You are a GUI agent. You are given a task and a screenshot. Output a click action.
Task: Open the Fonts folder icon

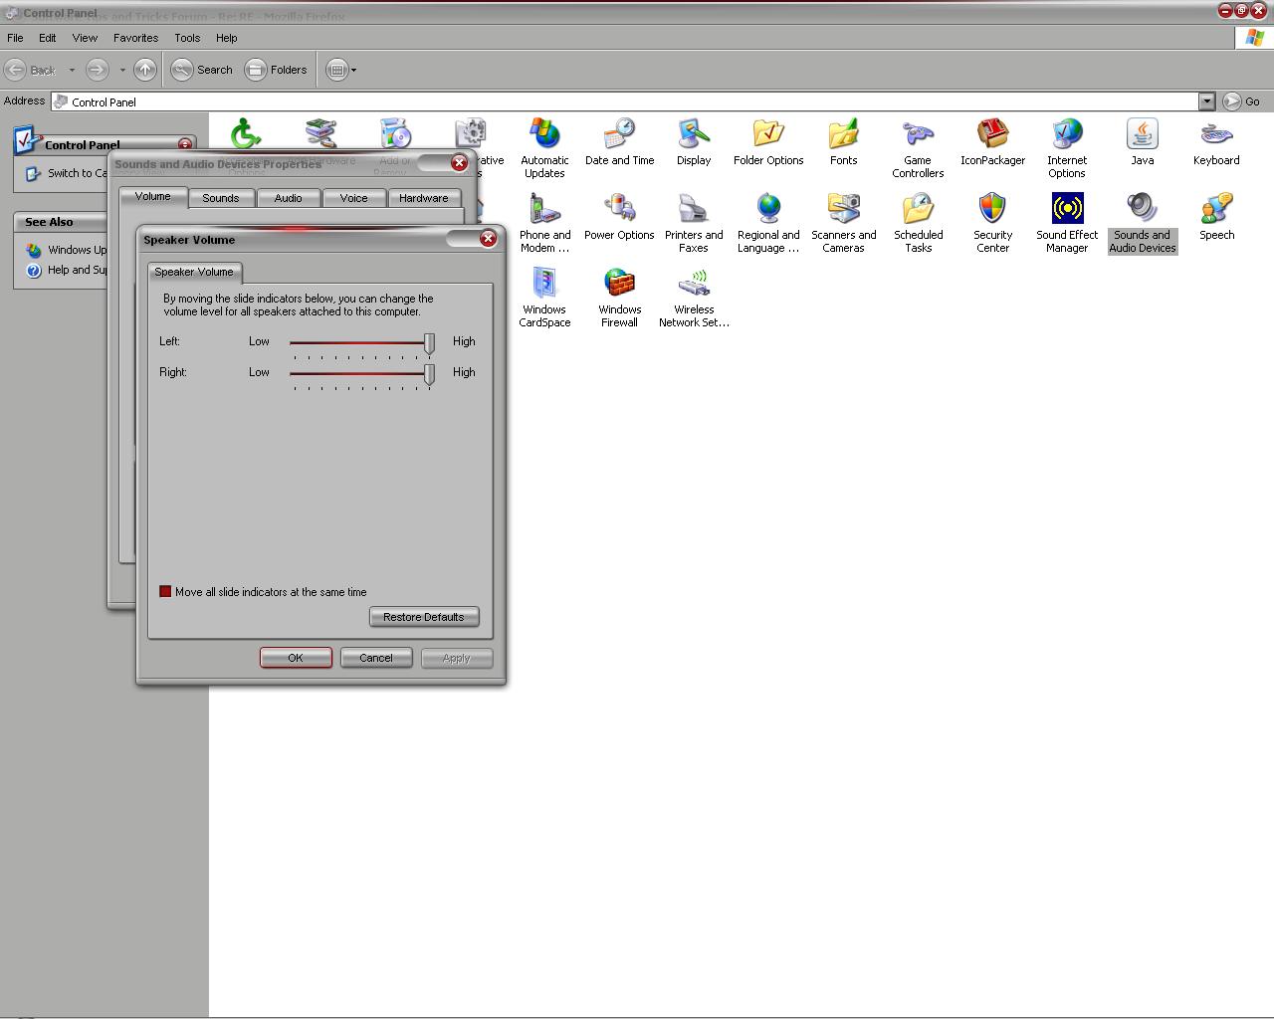tap(843, 141)
